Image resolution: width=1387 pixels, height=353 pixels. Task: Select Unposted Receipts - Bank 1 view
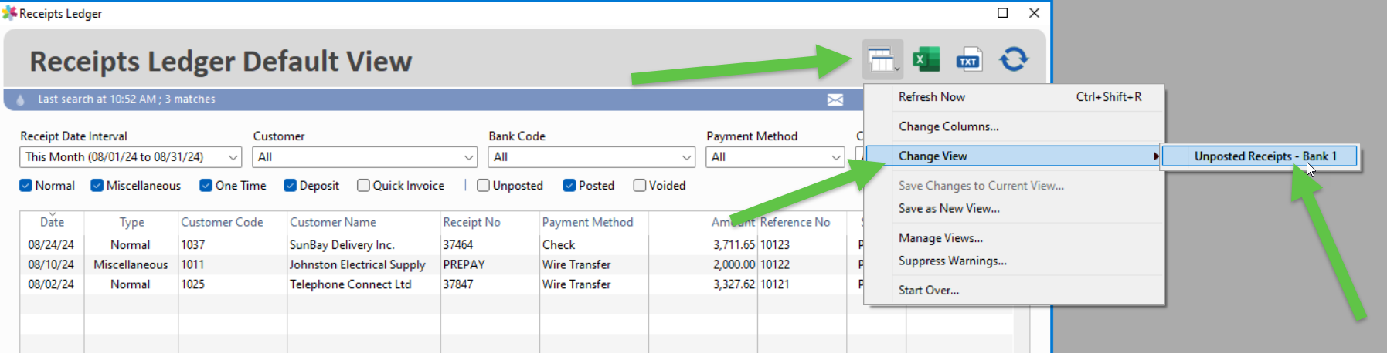1260,156
